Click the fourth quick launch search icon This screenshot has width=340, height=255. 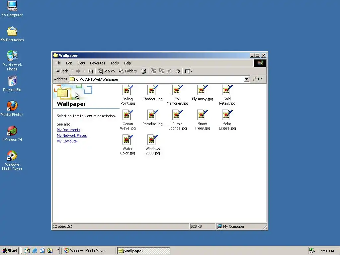[x=50, y=251]
